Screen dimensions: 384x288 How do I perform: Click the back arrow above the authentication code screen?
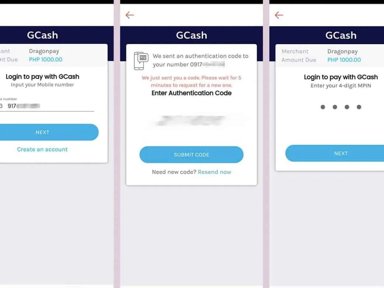coord(130,15)
